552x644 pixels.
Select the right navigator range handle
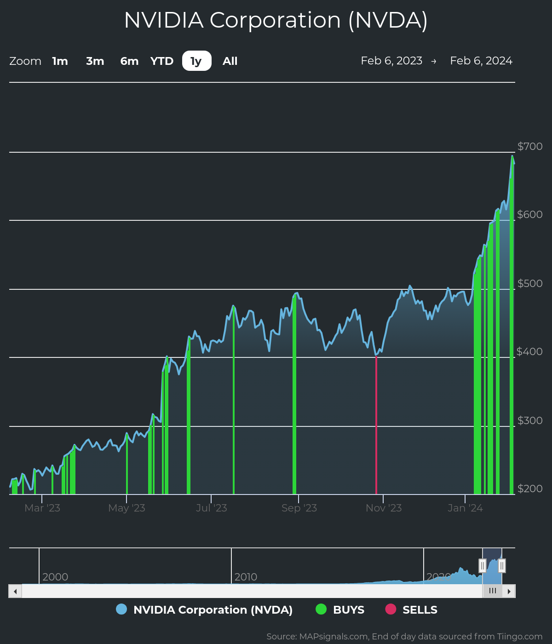[502, 566]
